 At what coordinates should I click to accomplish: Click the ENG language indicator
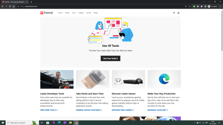[206, 123]
